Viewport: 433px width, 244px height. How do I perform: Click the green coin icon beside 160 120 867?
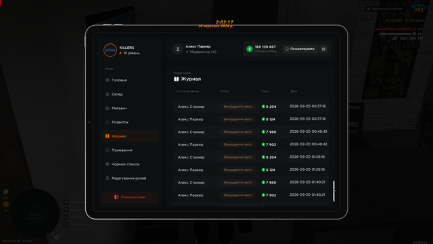point(250,49)
